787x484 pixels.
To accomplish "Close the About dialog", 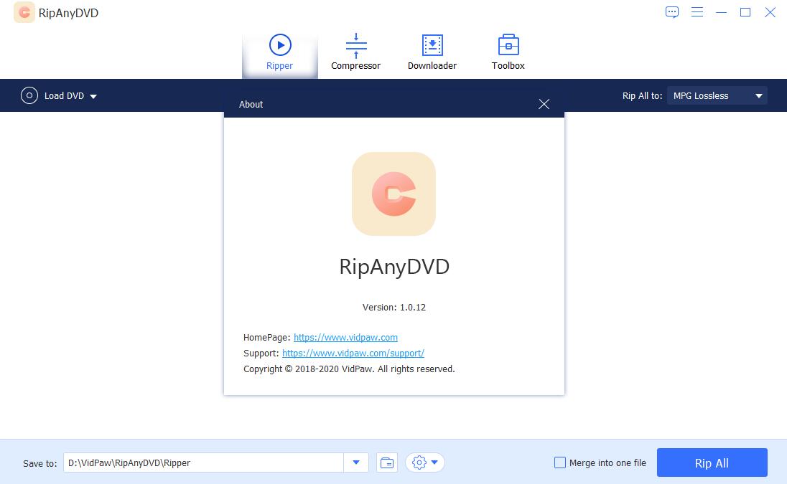I will click(x=544, y=104).
